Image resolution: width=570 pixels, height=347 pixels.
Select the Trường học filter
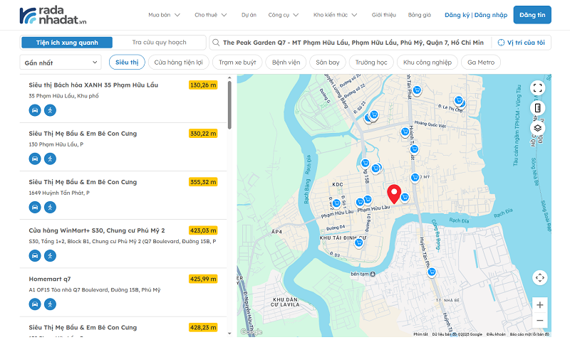click(371, 63)
